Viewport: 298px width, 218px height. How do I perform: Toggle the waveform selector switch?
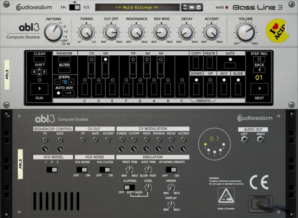click(x=74, y=7)
